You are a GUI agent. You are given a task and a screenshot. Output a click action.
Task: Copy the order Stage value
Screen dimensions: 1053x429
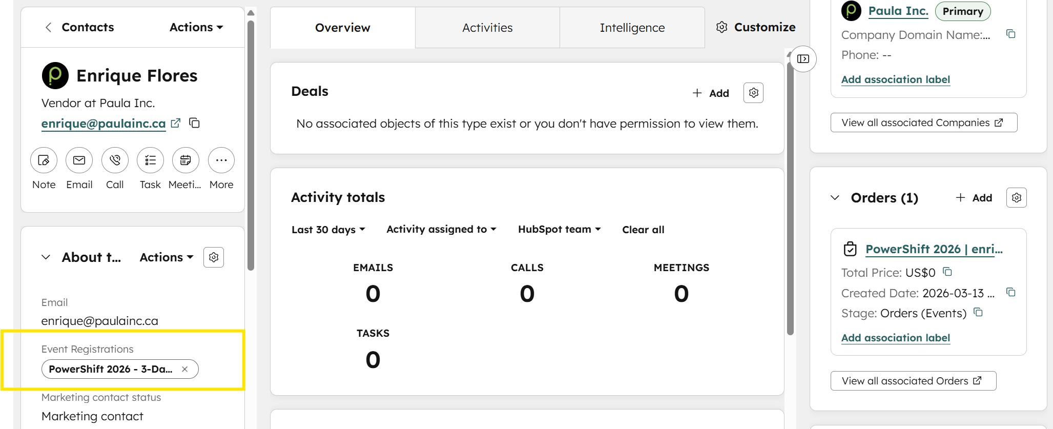tap(978, 312)
